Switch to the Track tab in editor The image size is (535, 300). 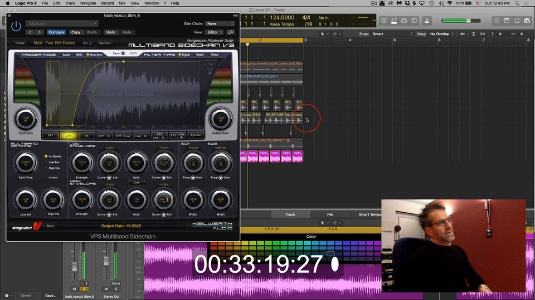(290, 214)
